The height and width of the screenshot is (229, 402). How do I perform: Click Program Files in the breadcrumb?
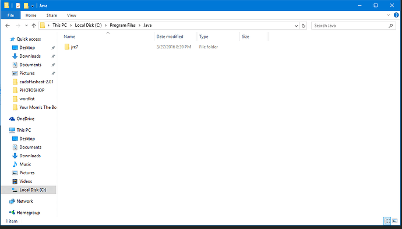(x=122, y=26)
